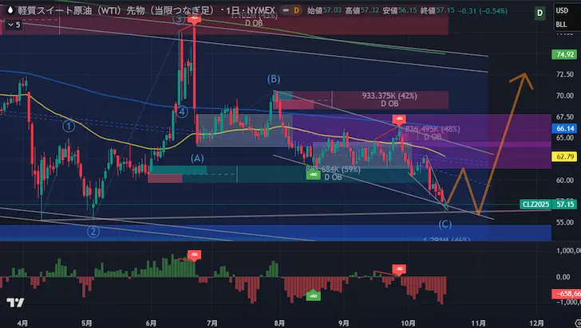Expand the collapsed indicator legend showing 5
The height and width of the screenshot is (328, 581).
coord(13,25)
